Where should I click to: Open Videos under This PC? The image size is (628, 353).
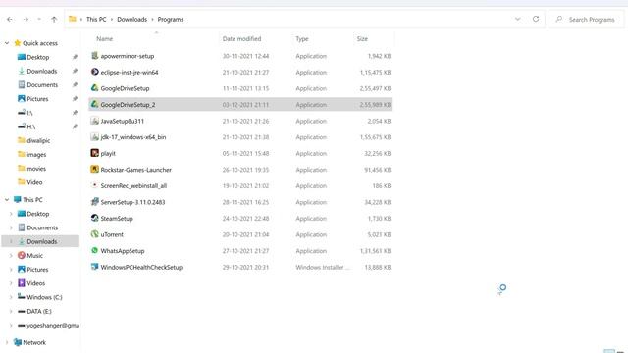click(35, 283)
